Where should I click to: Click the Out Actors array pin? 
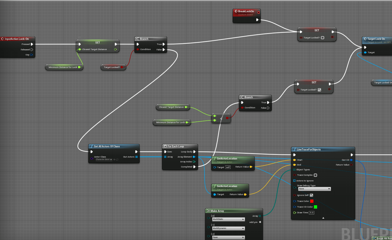137,157
